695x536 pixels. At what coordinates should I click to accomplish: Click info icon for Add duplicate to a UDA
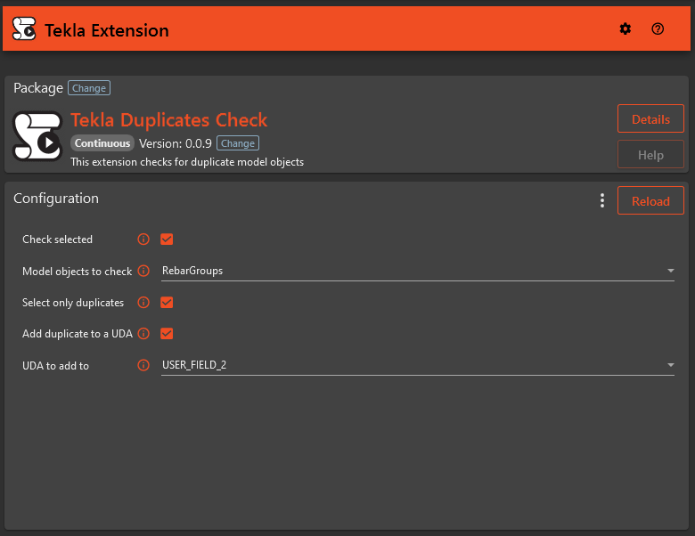(143, 334)
